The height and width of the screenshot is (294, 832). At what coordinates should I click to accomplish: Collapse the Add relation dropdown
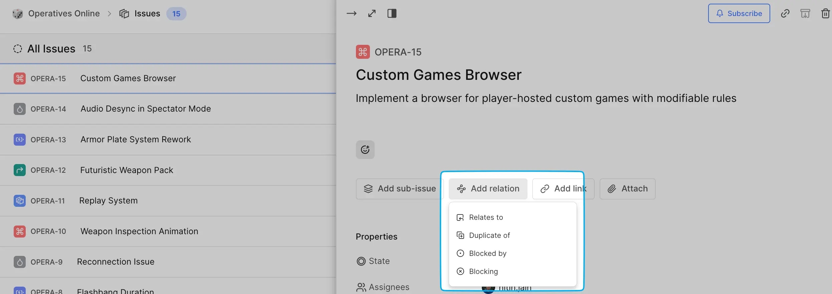[488, 189]
